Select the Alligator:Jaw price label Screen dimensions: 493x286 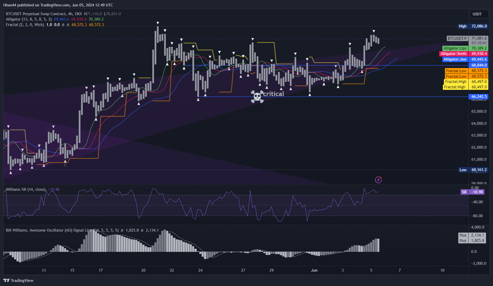(x=465, y=59)
